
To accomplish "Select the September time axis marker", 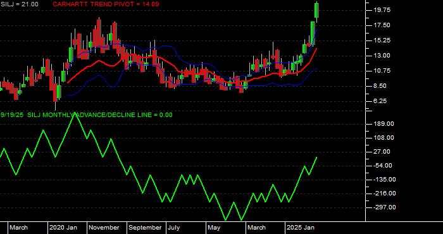I will tap(145, 228).
